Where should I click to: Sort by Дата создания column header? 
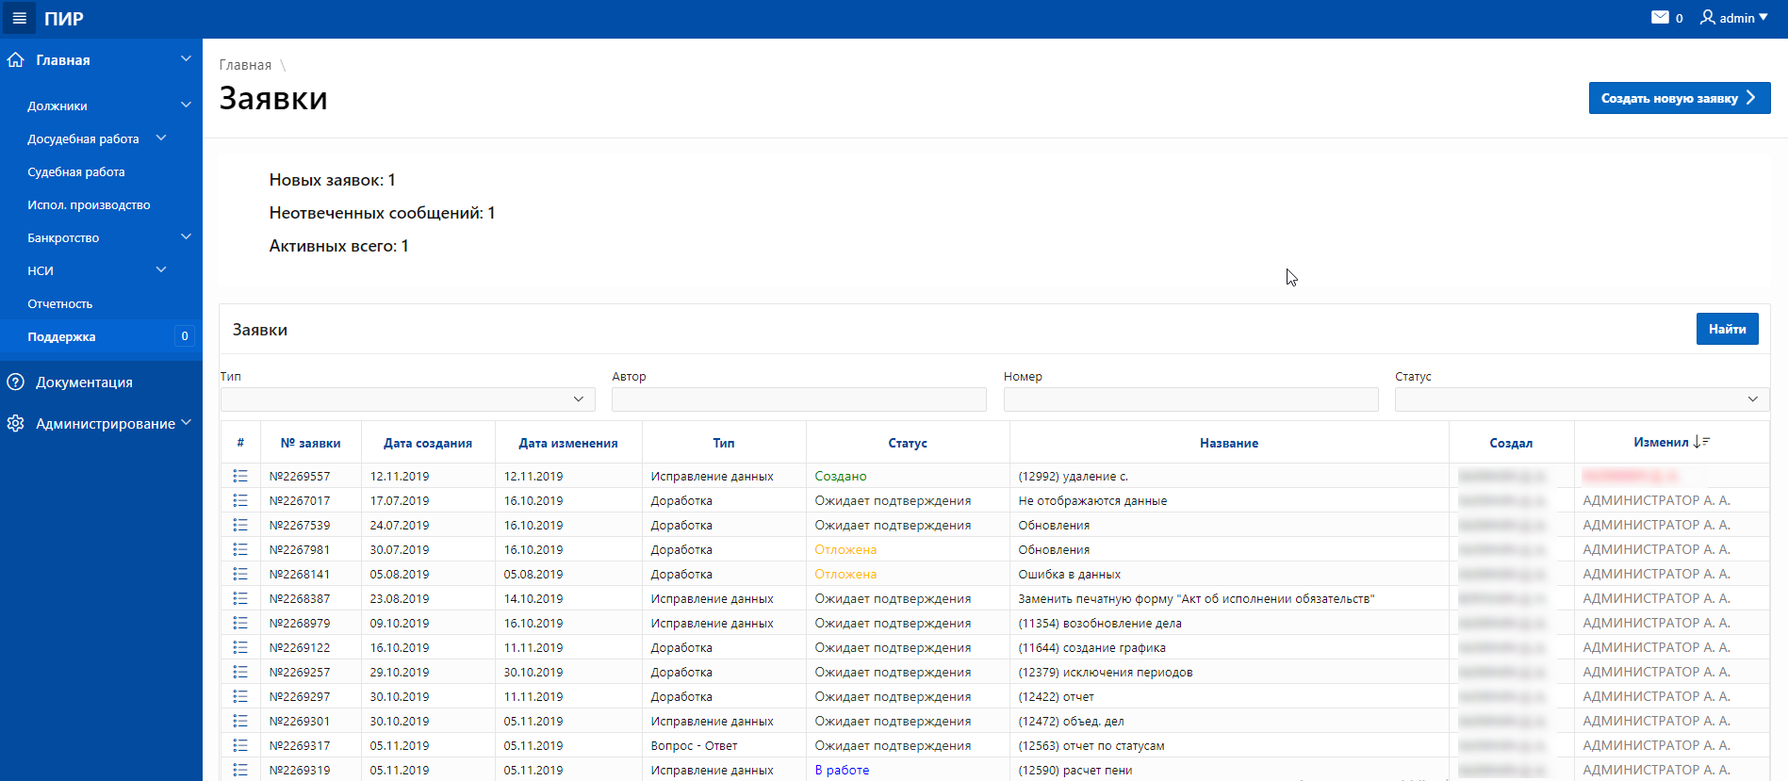[x=428, y=443]
